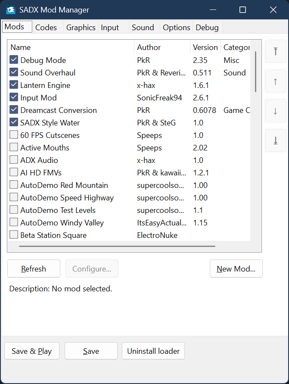Uncheck the Debug Mode mod checkbox

[14, 60]
